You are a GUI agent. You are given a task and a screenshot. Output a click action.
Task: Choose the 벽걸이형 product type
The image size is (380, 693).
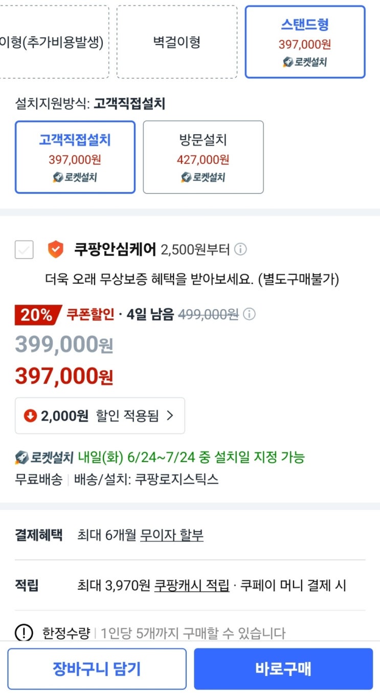point(177,42)
